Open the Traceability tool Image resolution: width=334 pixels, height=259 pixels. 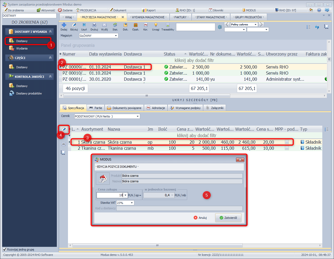pos(168,25)
